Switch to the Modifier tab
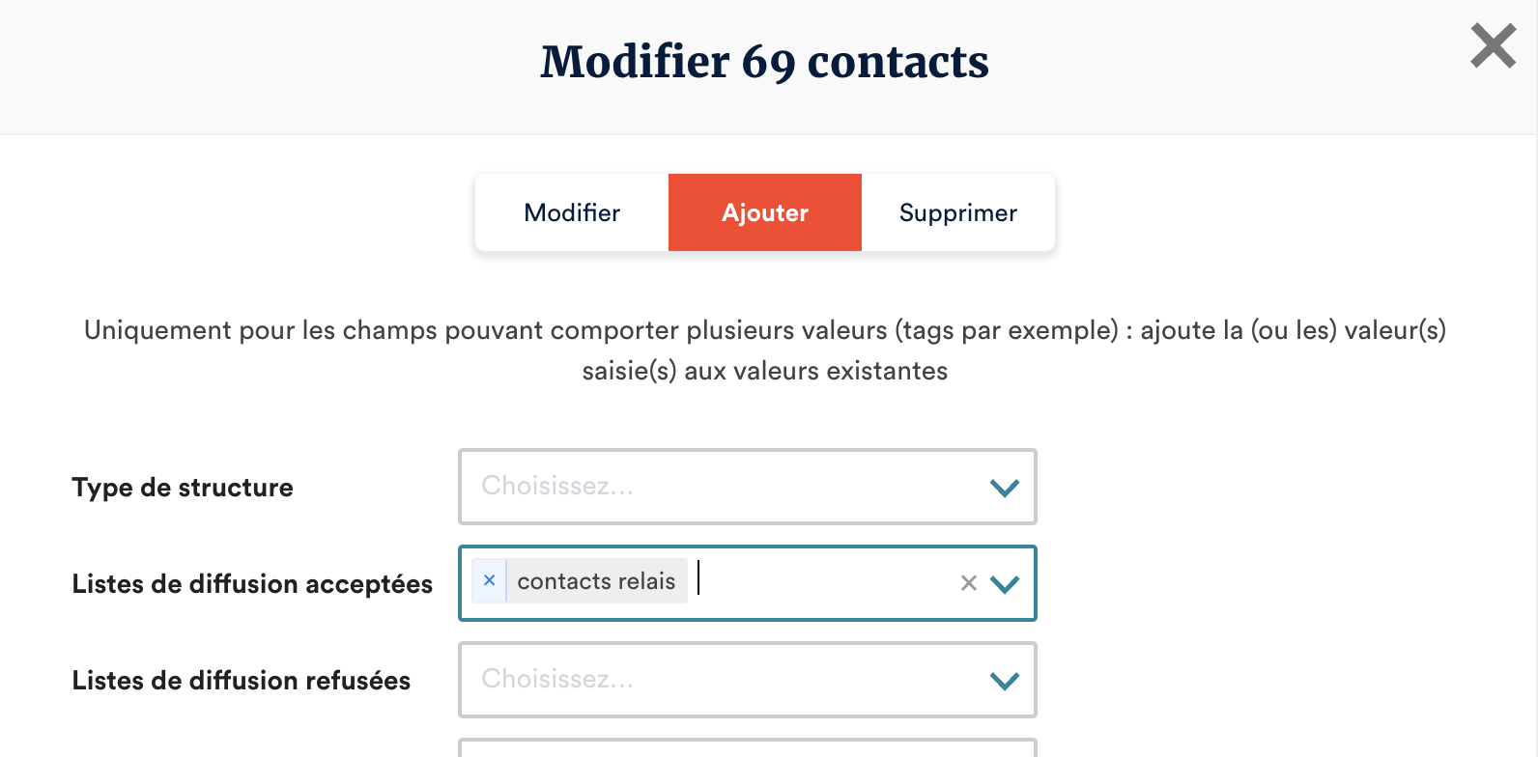The image size is (1538, 757). [x=572, y=212]
